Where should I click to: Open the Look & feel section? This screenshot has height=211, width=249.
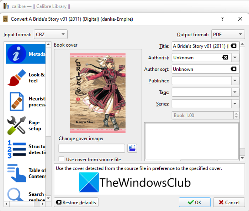click(26, 78)
